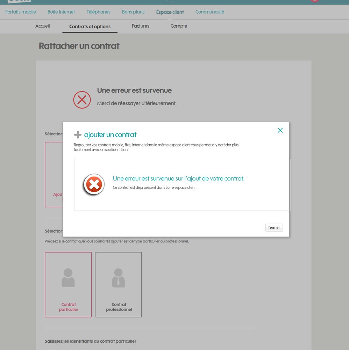
Task: Visit the Communauté link
Action: pos(210,12)
